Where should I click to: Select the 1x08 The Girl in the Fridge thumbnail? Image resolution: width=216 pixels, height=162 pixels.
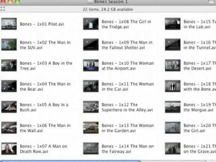tap(91, 24)
